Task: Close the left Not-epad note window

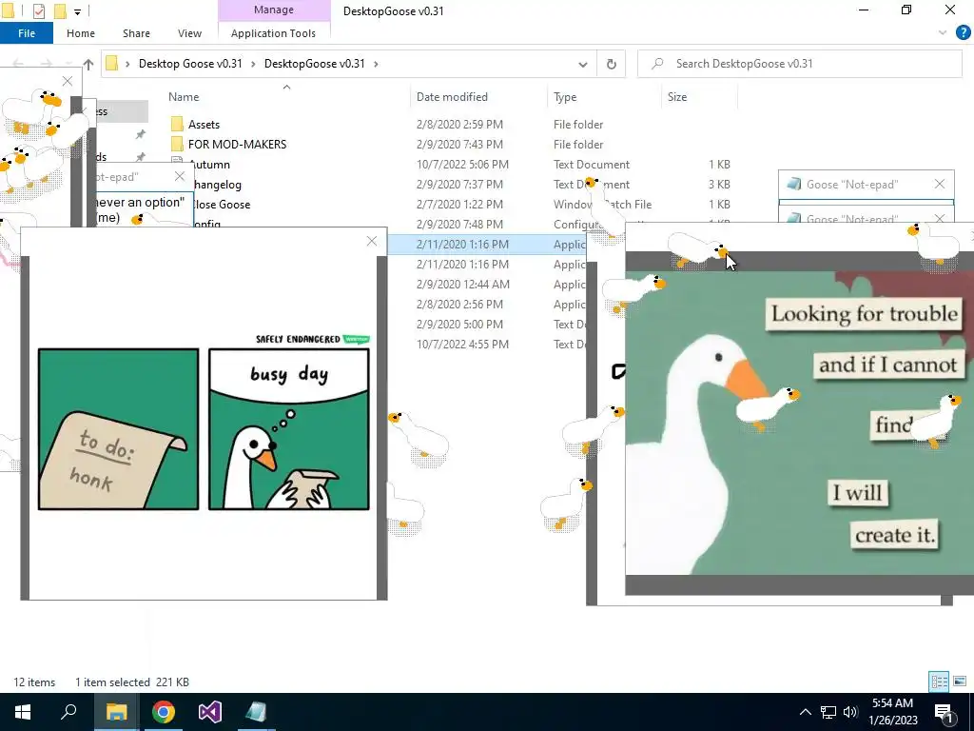Action: click(x=180, y=176)
